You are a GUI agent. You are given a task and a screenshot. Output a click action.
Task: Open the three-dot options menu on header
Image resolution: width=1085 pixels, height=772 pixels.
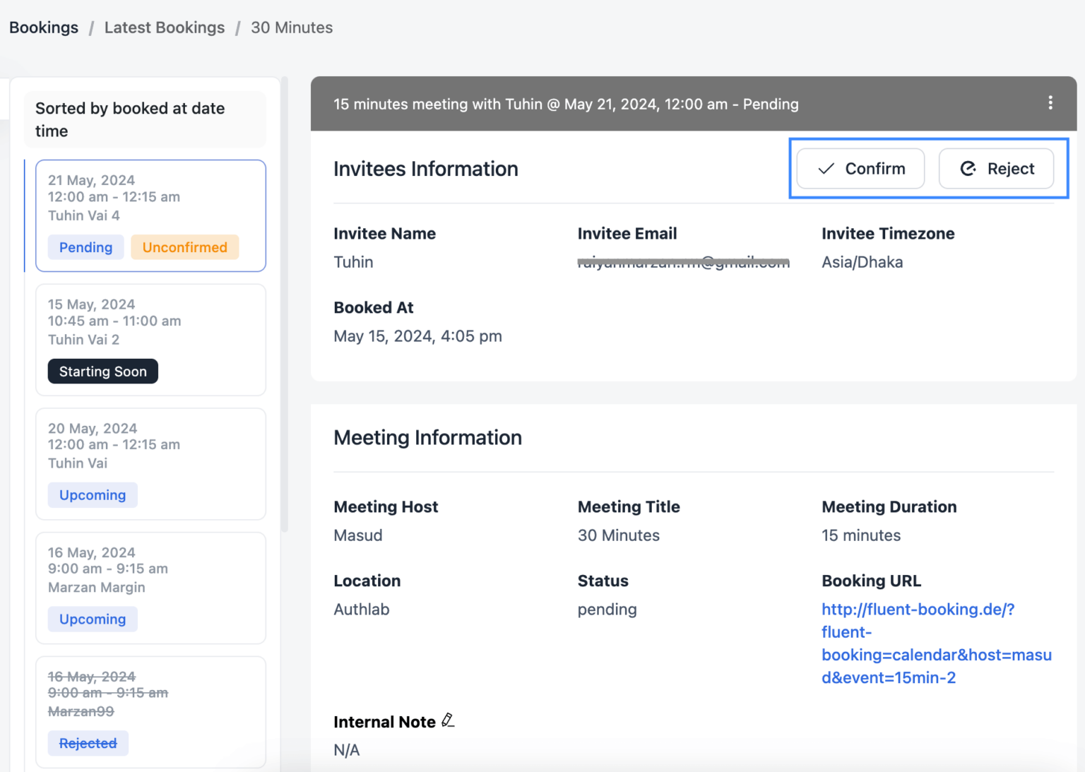point(1050,103)
